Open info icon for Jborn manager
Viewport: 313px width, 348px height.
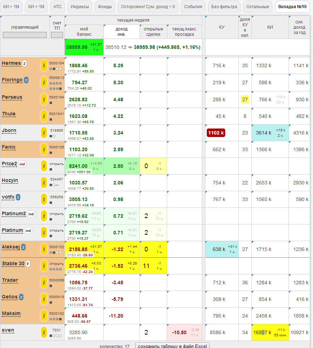click(x=44, y=133)
